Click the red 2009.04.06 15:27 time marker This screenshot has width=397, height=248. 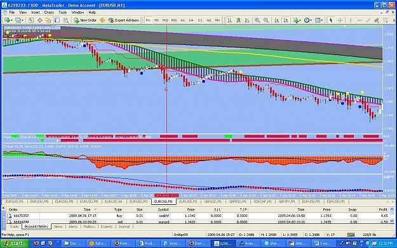click(x=166, y=195)
